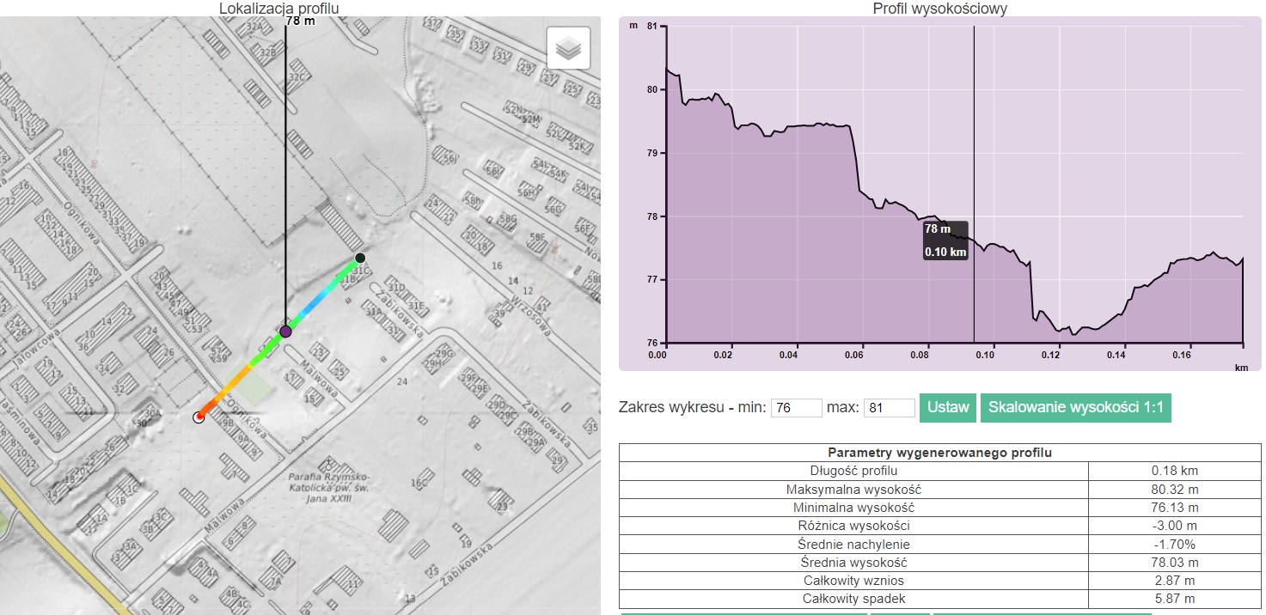Select the Długość profilu table row

pyautogui.click(x=939, y=471)
